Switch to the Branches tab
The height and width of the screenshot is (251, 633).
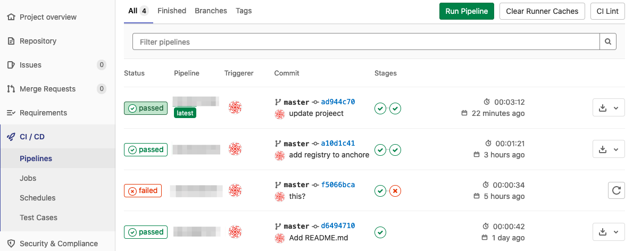click(211, 11)
